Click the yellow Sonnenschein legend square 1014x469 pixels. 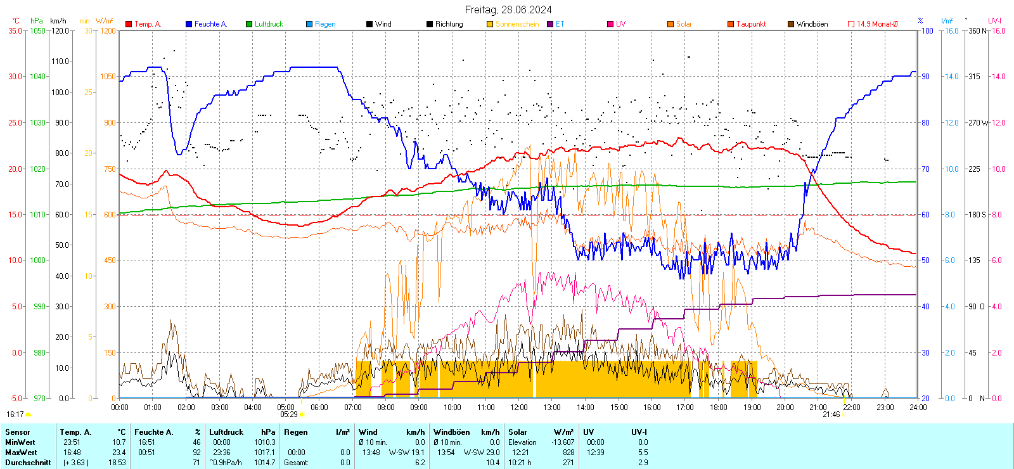click(490, 24)
